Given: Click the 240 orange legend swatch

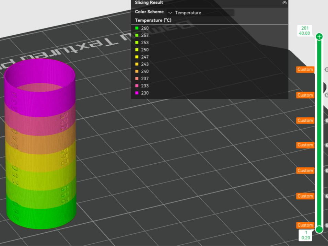Looking at the screenshot, I should click(137, 71).
